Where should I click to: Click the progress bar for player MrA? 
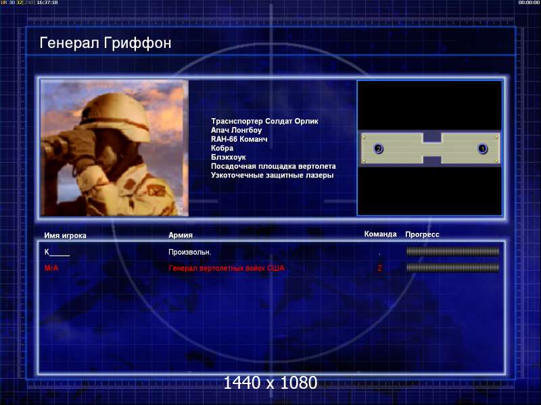(x=452, y=267)
